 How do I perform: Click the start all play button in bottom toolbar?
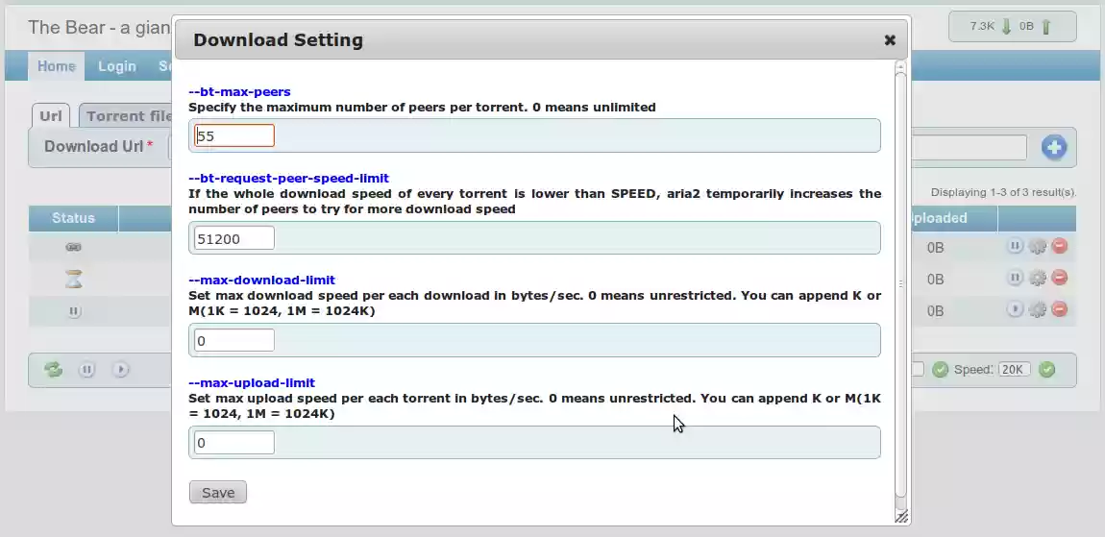point(120,369)
